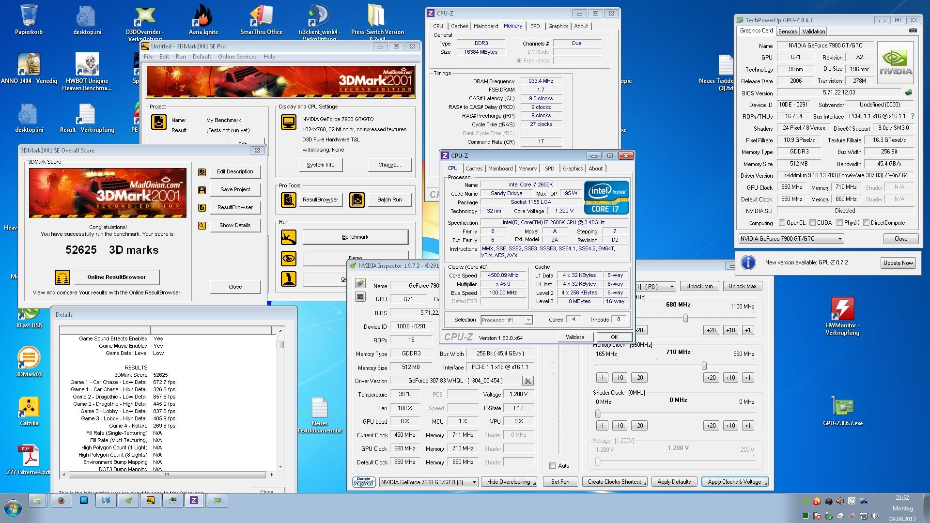Open the GPU dropdown in NVIDIA Inspector
The width and height of the screenshot is (930, 523).
(x=429, y=482)
